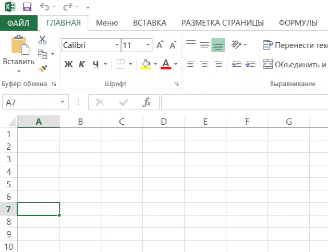This screenshot has width=328, height=252.
Task: Redo the last undone action
Action: pos(68,7)
